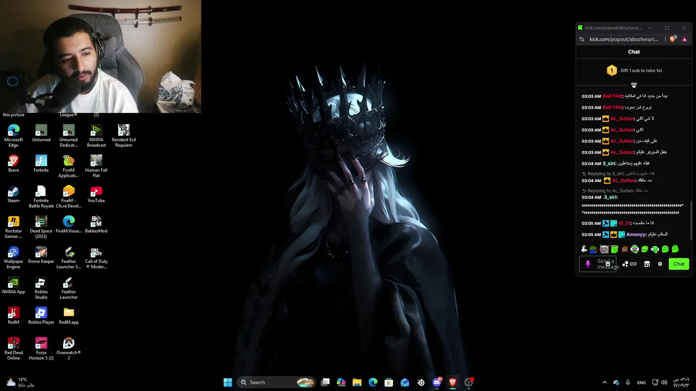
Task: Click the kick.com popout address bar URL
Action: (624, 39)
